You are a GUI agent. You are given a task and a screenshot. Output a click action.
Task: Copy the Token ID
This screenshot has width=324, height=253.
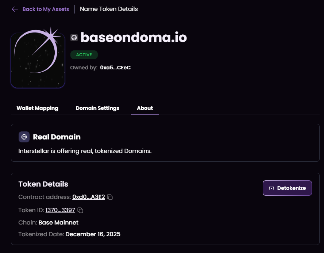click(80, 210)
